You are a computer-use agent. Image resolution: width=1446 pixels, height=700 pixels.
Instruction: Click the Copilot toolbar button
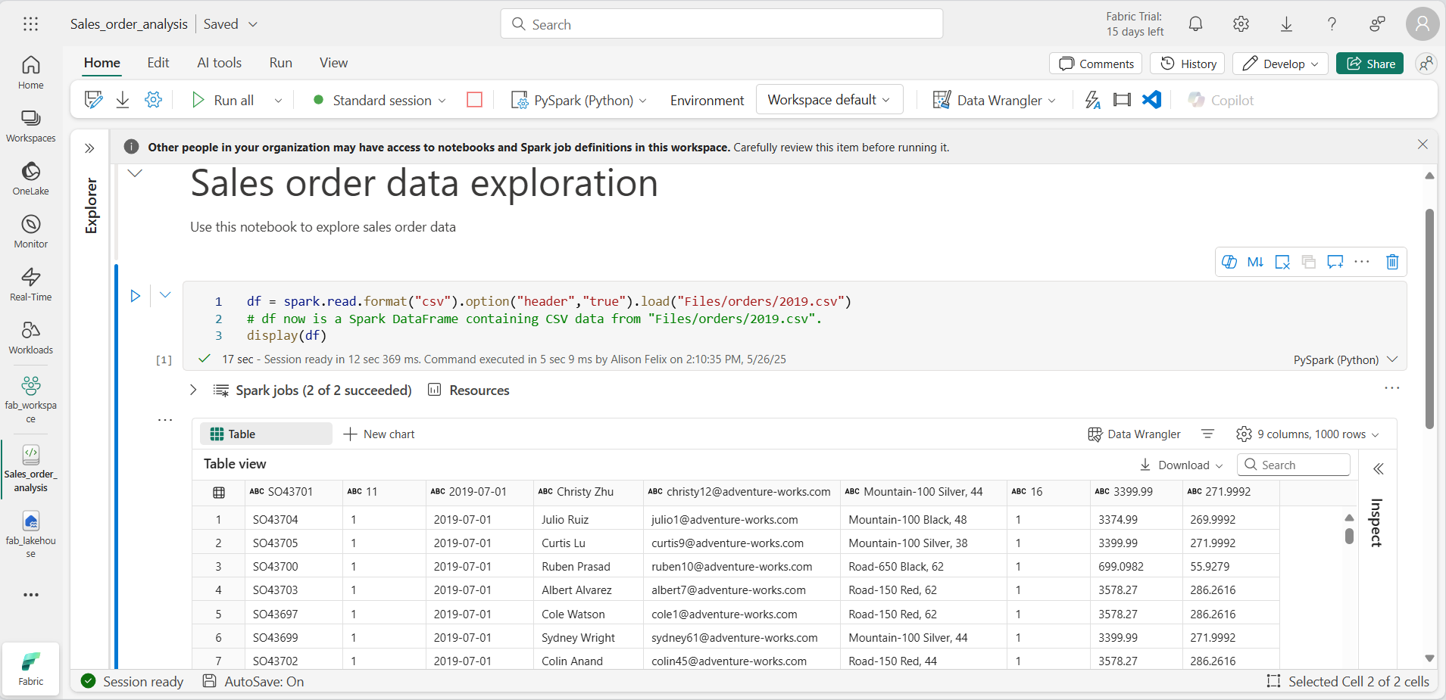(x=1221, y=100)
